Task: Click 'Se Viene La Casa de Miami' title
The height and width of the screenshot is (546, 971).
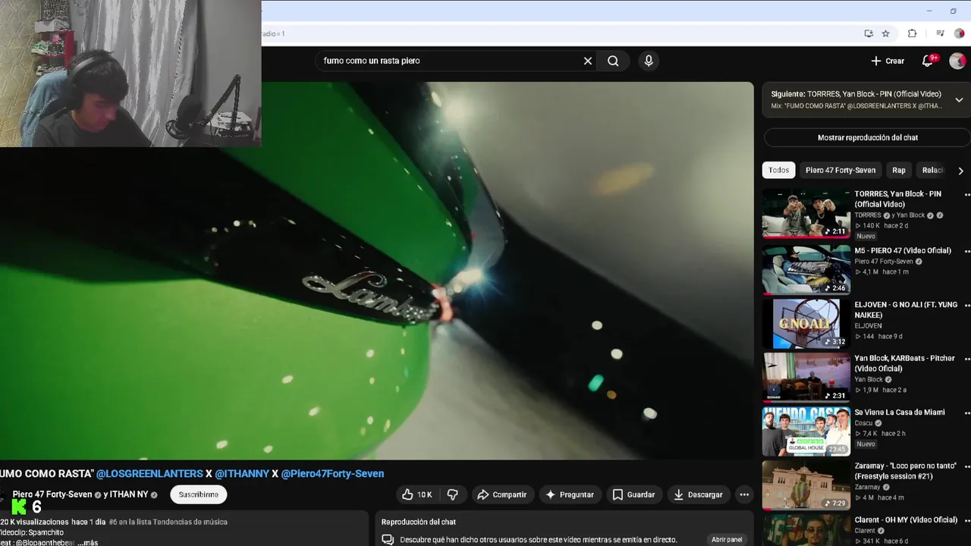Action: point(900,413)
